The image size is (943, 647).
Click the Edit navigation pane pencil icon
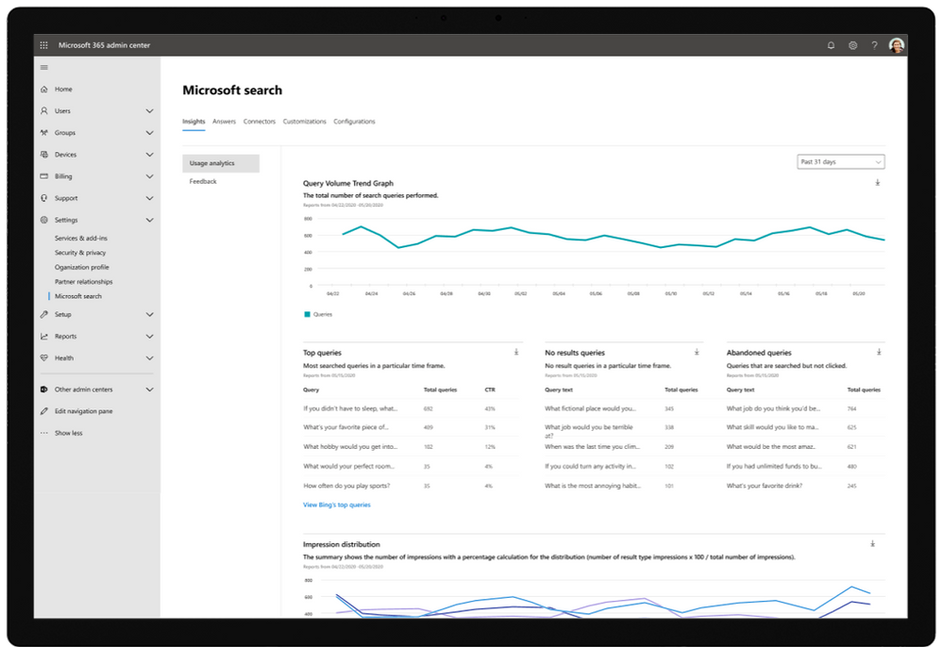44,411
